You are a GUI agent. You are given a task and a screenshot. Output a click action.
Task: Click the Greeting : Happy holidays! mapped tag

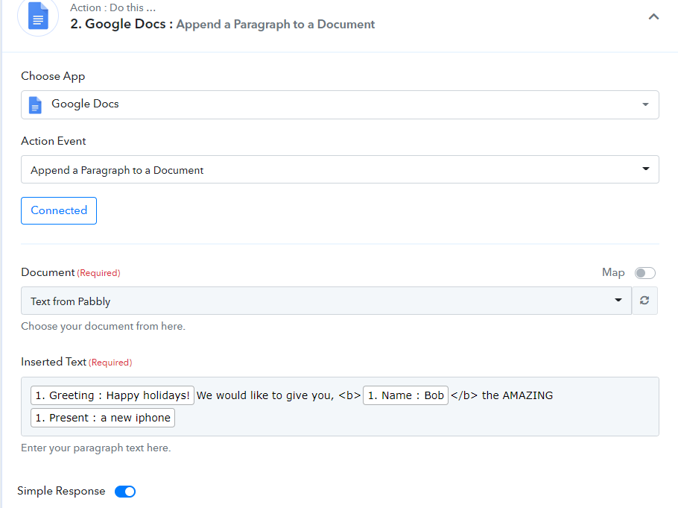pyautogui.click(x=113, y=395)
